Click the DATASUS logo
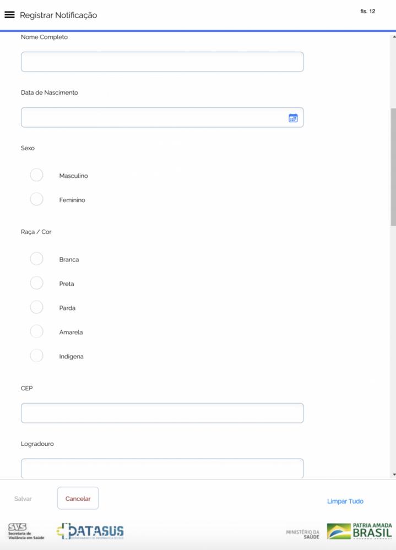This screenshot has height=550, width=396. coord(90,531)
